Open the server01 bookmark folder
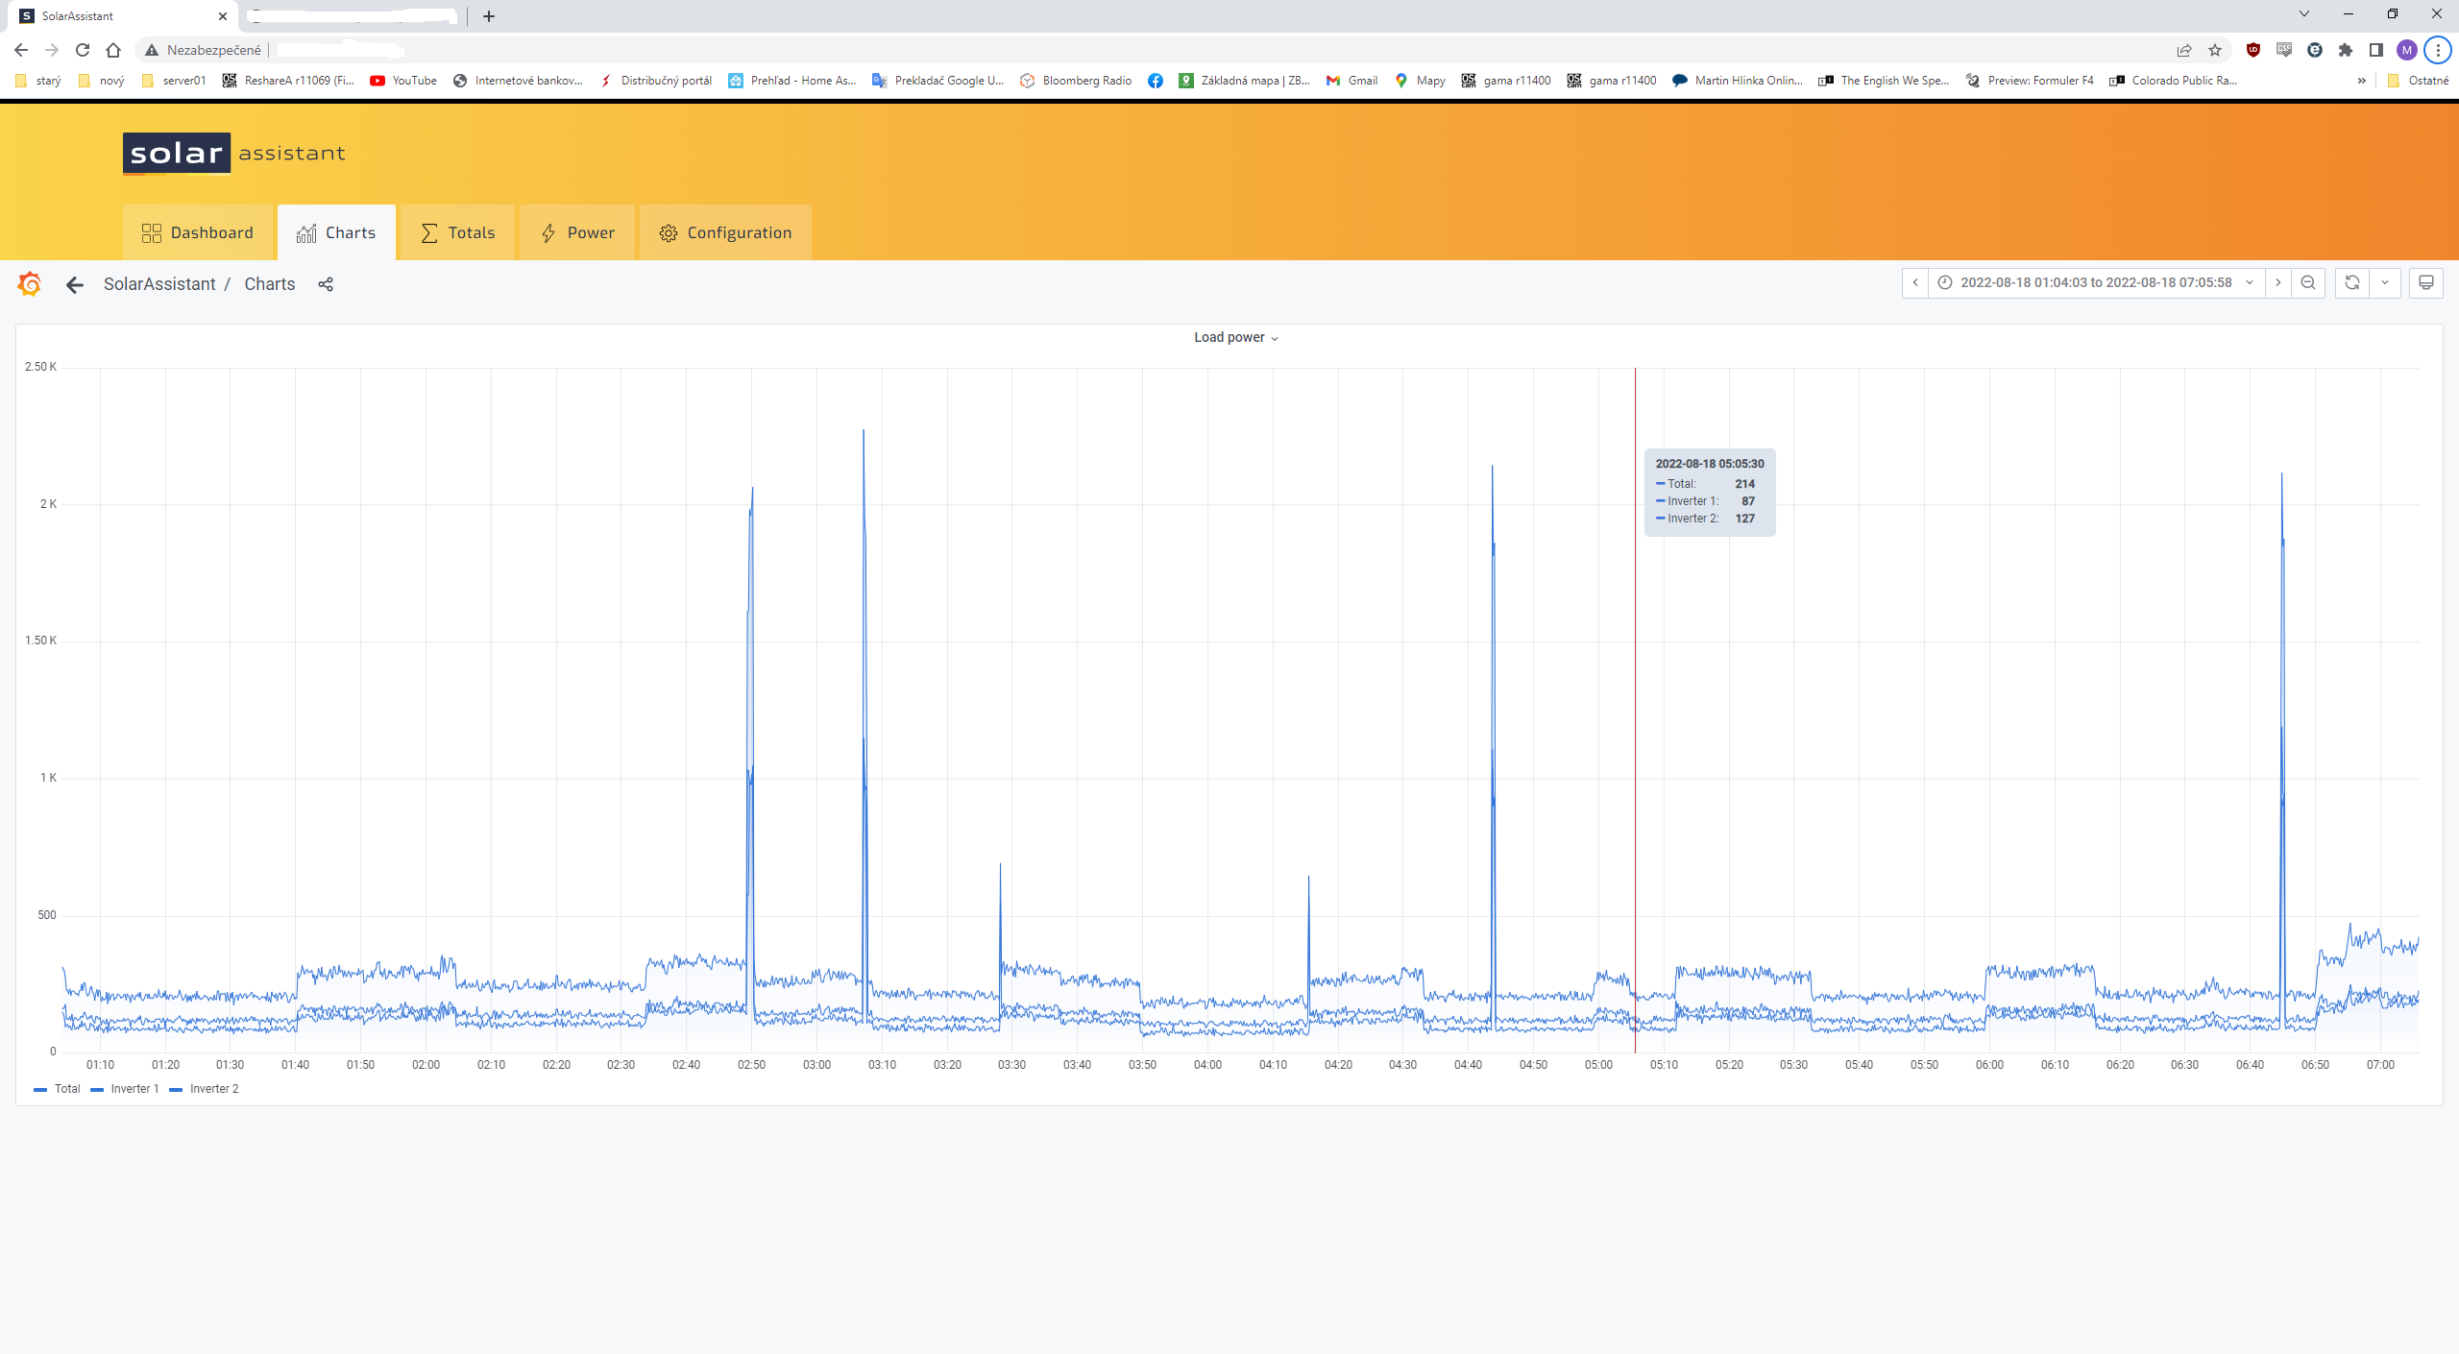 [174, 81]
